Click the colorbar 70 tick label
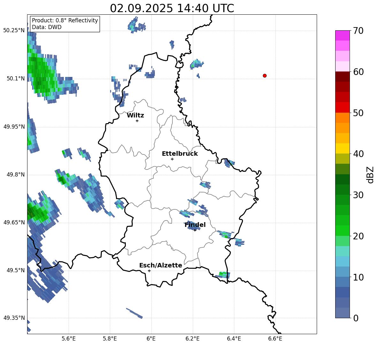The width and height of the screenshot is (378, 345). pyautogui.click(x=358, y=31)
